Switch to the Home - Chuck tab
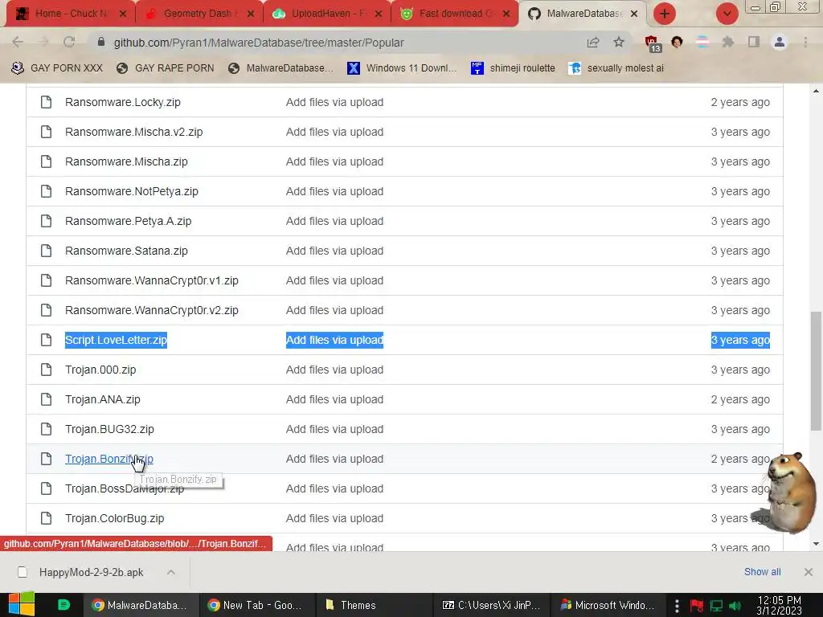The image size is (823, 617). coord(70,13)
